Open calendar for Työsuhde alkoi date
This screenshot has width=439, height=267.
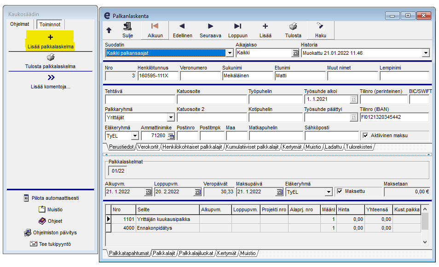point(354,99)
